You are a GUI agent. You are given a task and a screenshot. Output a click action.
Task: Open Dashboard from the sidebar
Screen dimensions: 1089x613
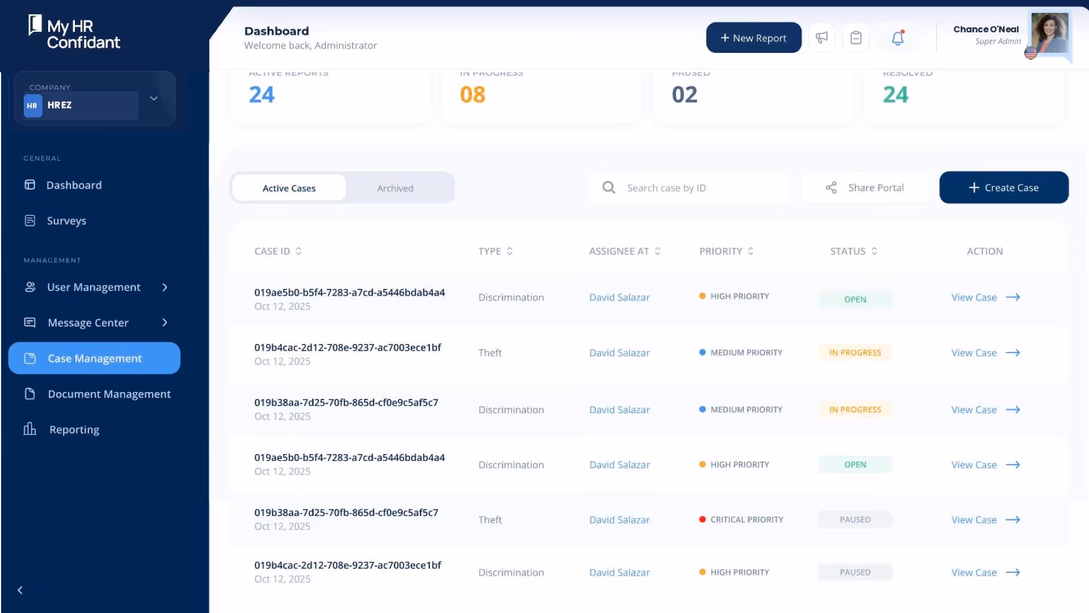(x=74, y=185)
